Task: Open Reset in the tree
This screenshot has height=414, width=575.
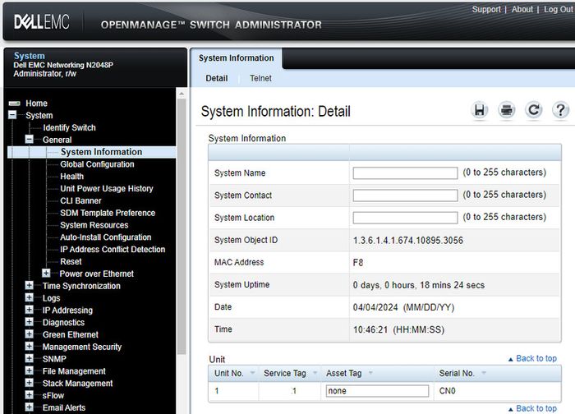Action: tap(71, 261)
